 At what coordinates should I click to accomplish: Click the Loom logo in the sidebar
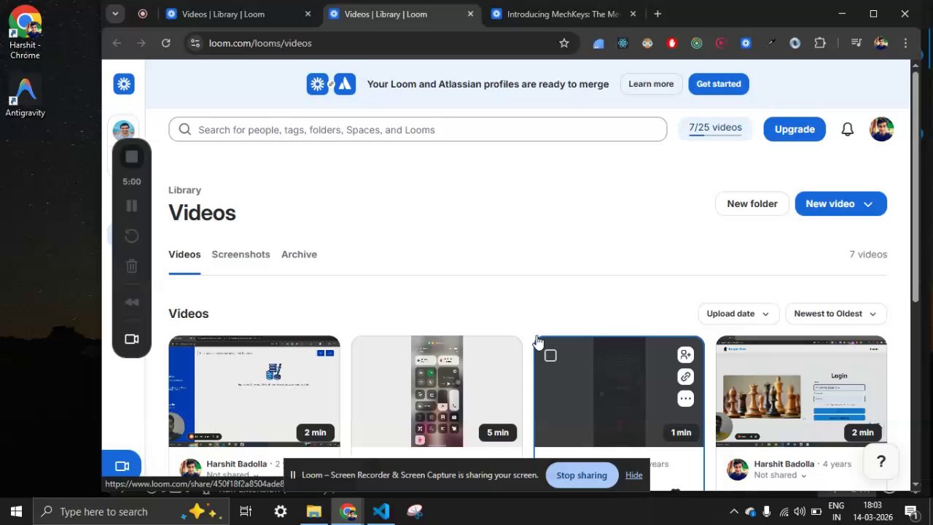pos(124,84)
